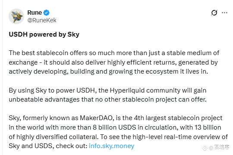Click the sentence beginning By using Sky
233x155 pixels.
[107, 95]
